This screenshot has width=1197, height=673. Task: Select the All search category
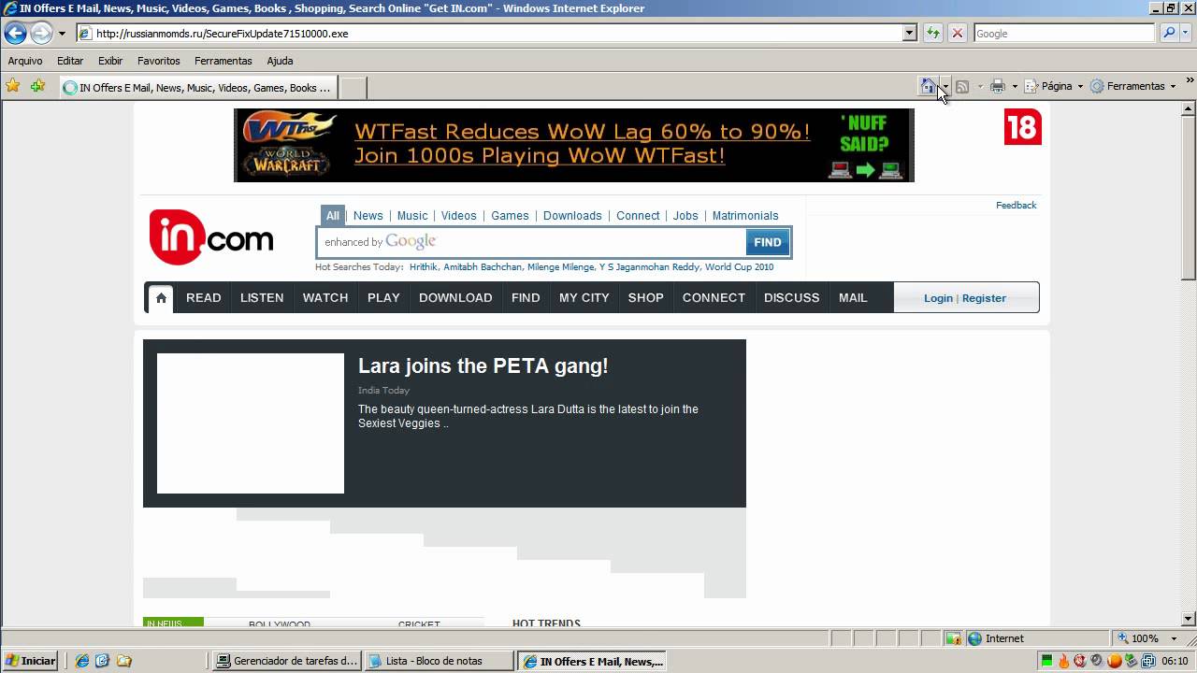click(x=332, y=216)
